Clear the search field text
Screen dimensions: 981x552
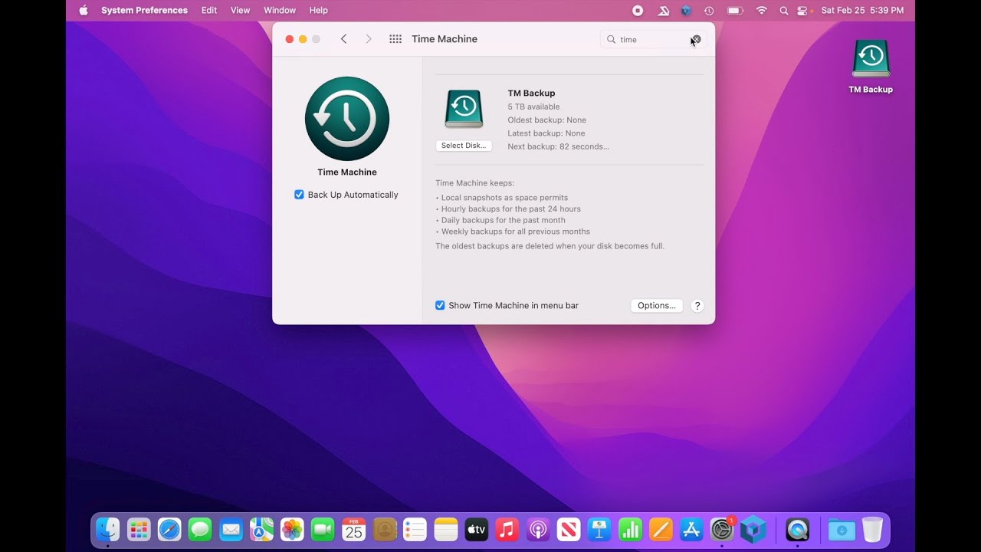point(696,39)
